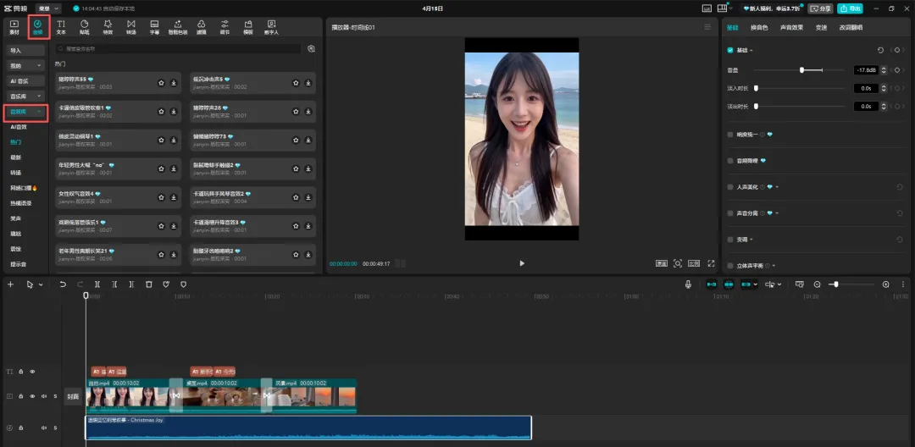Switch to the 声音效果 tab

[791, 27]
